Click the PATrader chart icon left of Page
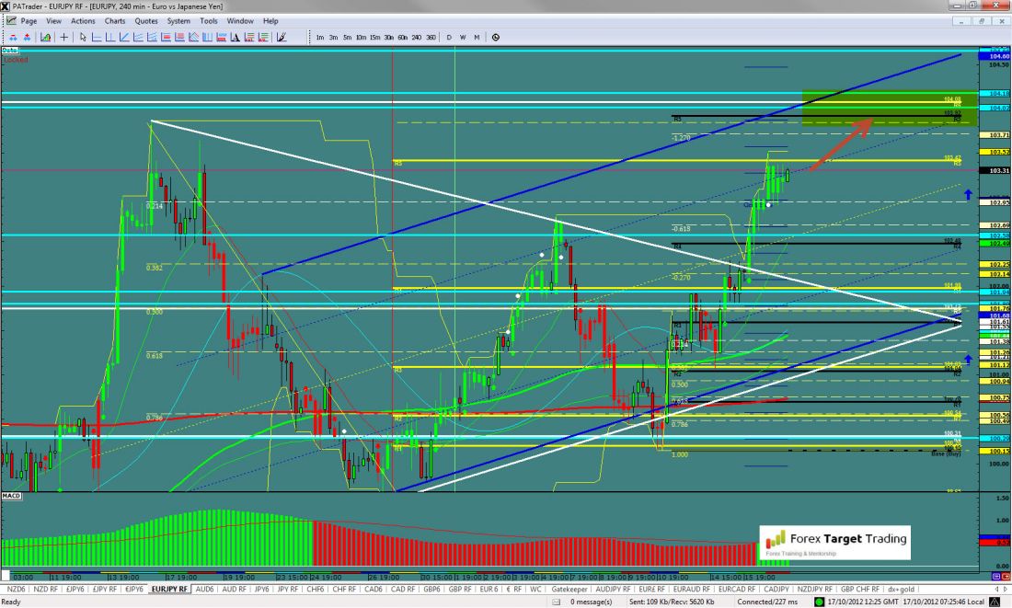 (9, 20)
